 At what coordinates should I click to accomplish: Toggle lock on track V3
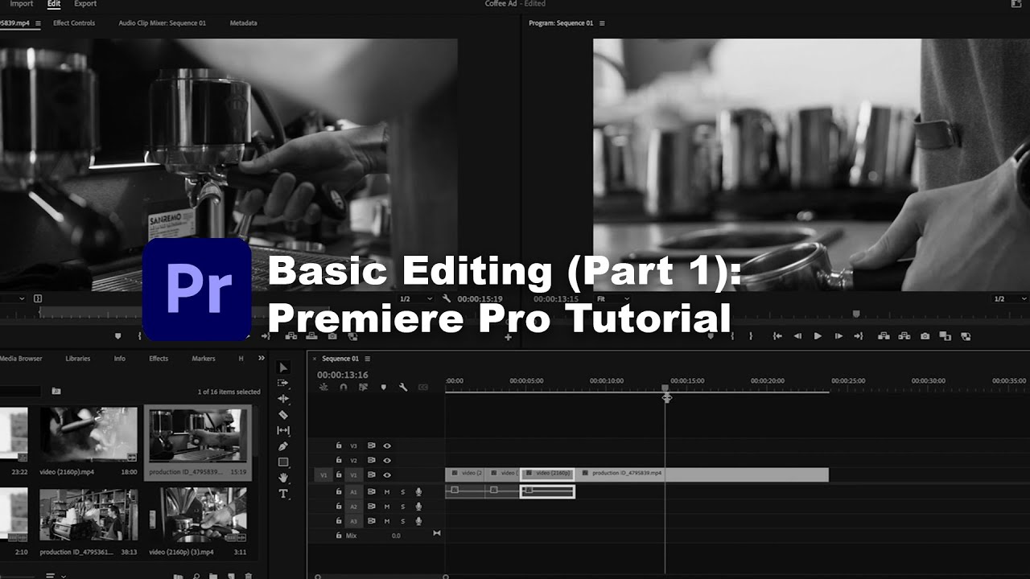[339, 445]
